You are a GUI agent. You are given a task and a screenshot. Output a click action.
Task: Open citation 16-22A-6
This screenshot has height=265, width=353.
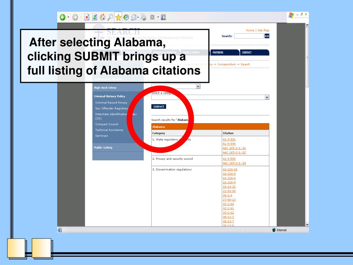point(229,178)
